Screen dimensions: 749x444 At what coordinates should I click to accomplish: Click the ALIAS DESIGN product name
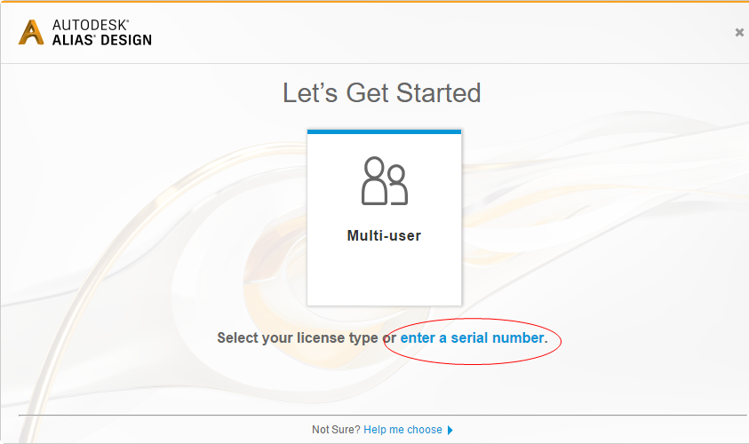click(x=101, y=40)
